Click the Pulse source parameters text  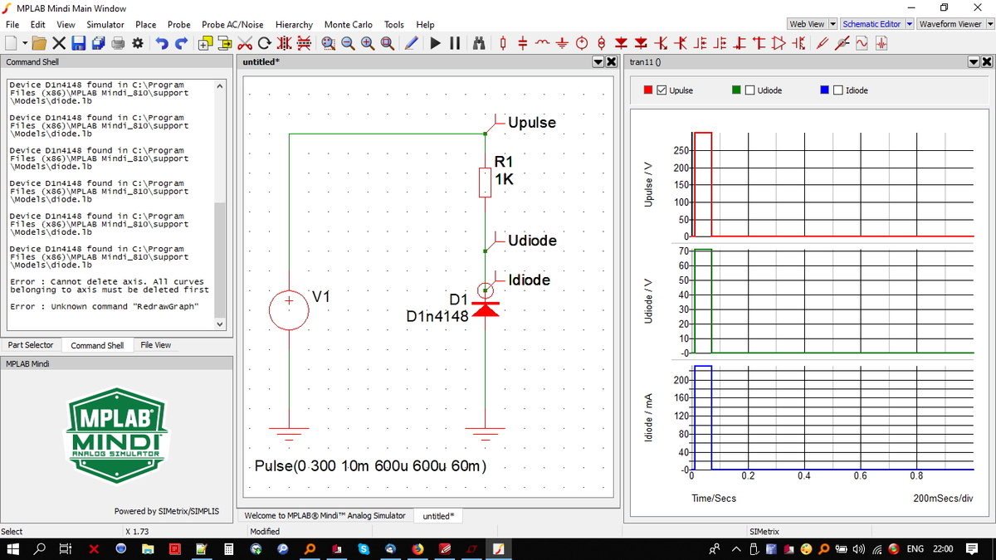370,465
